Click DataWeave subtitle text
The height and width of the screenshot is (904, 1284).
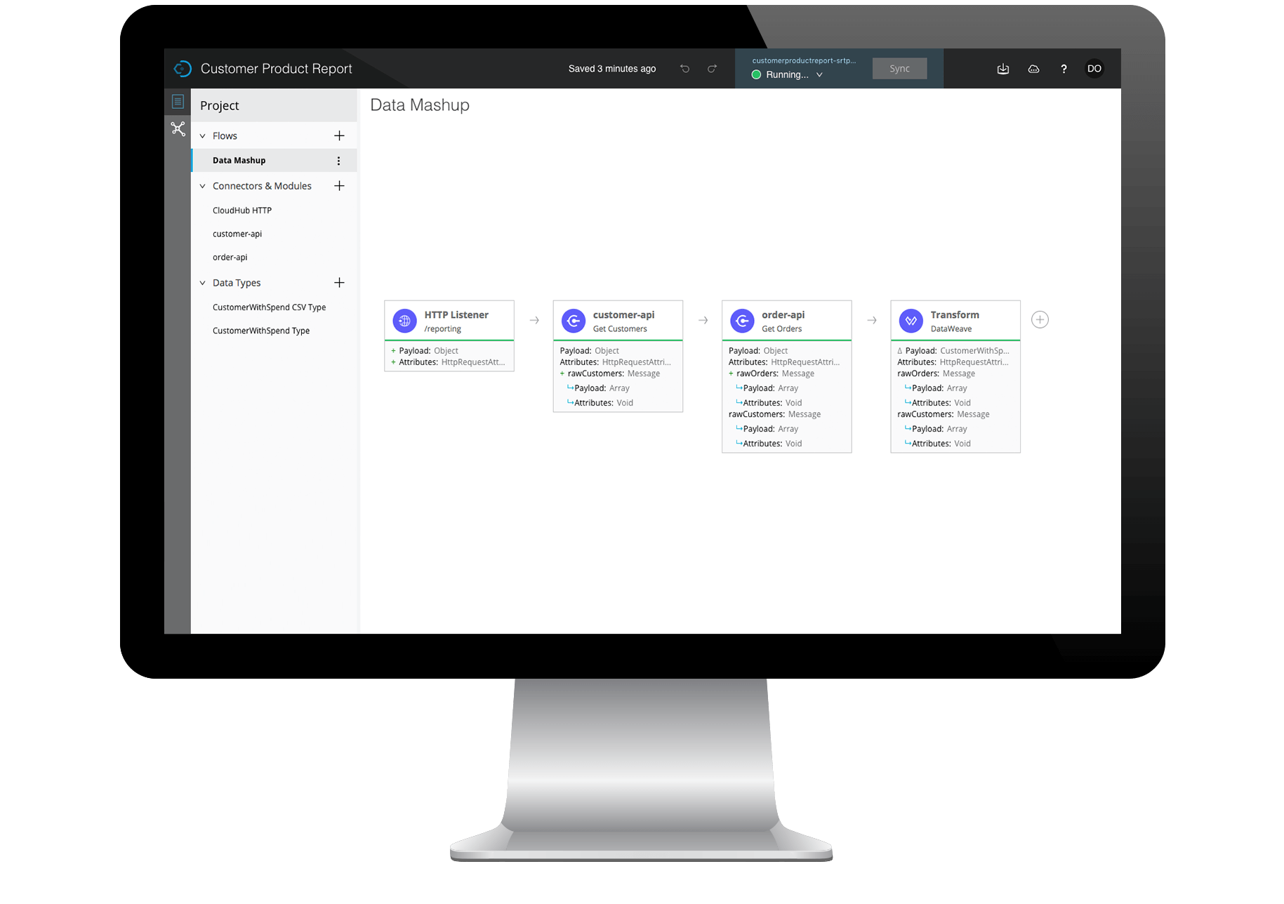tap(951, 329)
